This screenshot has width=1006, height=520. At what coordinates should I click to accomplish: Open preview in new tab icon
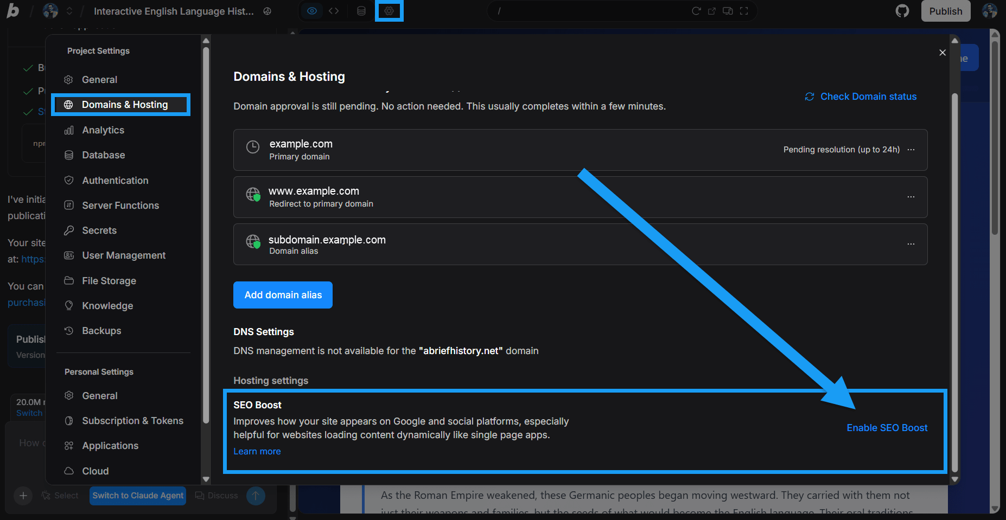pyautogui.click(x=712, y=10)
